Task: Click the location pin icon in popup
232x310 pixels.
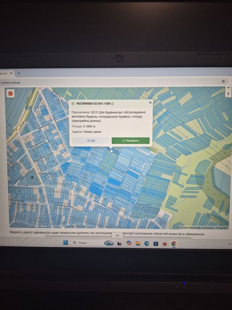Action: (x=73, y=104)
